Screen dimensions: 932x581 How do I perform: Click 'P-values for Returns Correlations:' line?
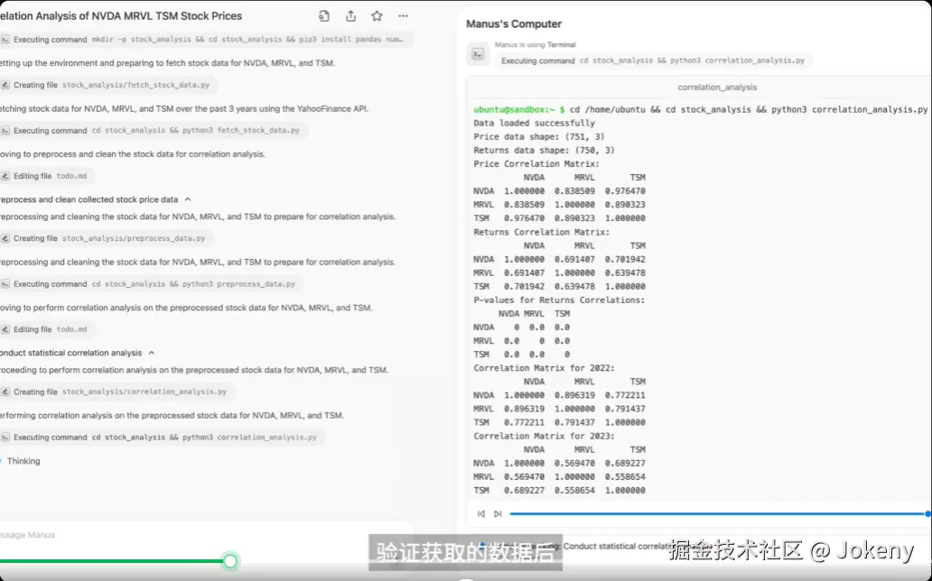pyautogui.click(x=559, y=300)
